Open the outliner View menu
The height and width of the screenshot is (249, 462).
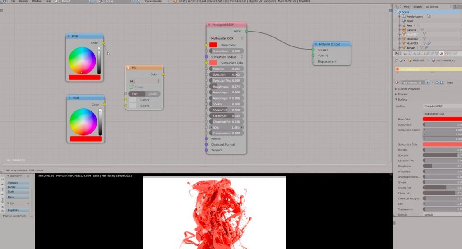click(407, 6)
